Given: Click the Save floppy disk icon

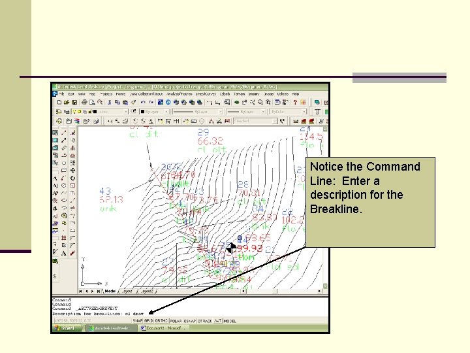Looking at the screenshot, I should (x=74, y=103).
